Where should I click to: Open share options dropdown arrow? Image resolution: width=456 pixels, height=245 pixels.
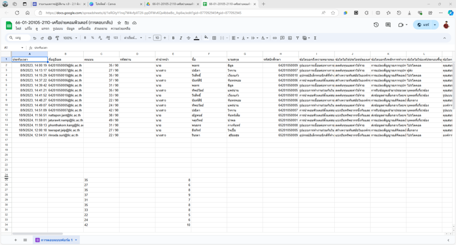(x=435, y=25)
